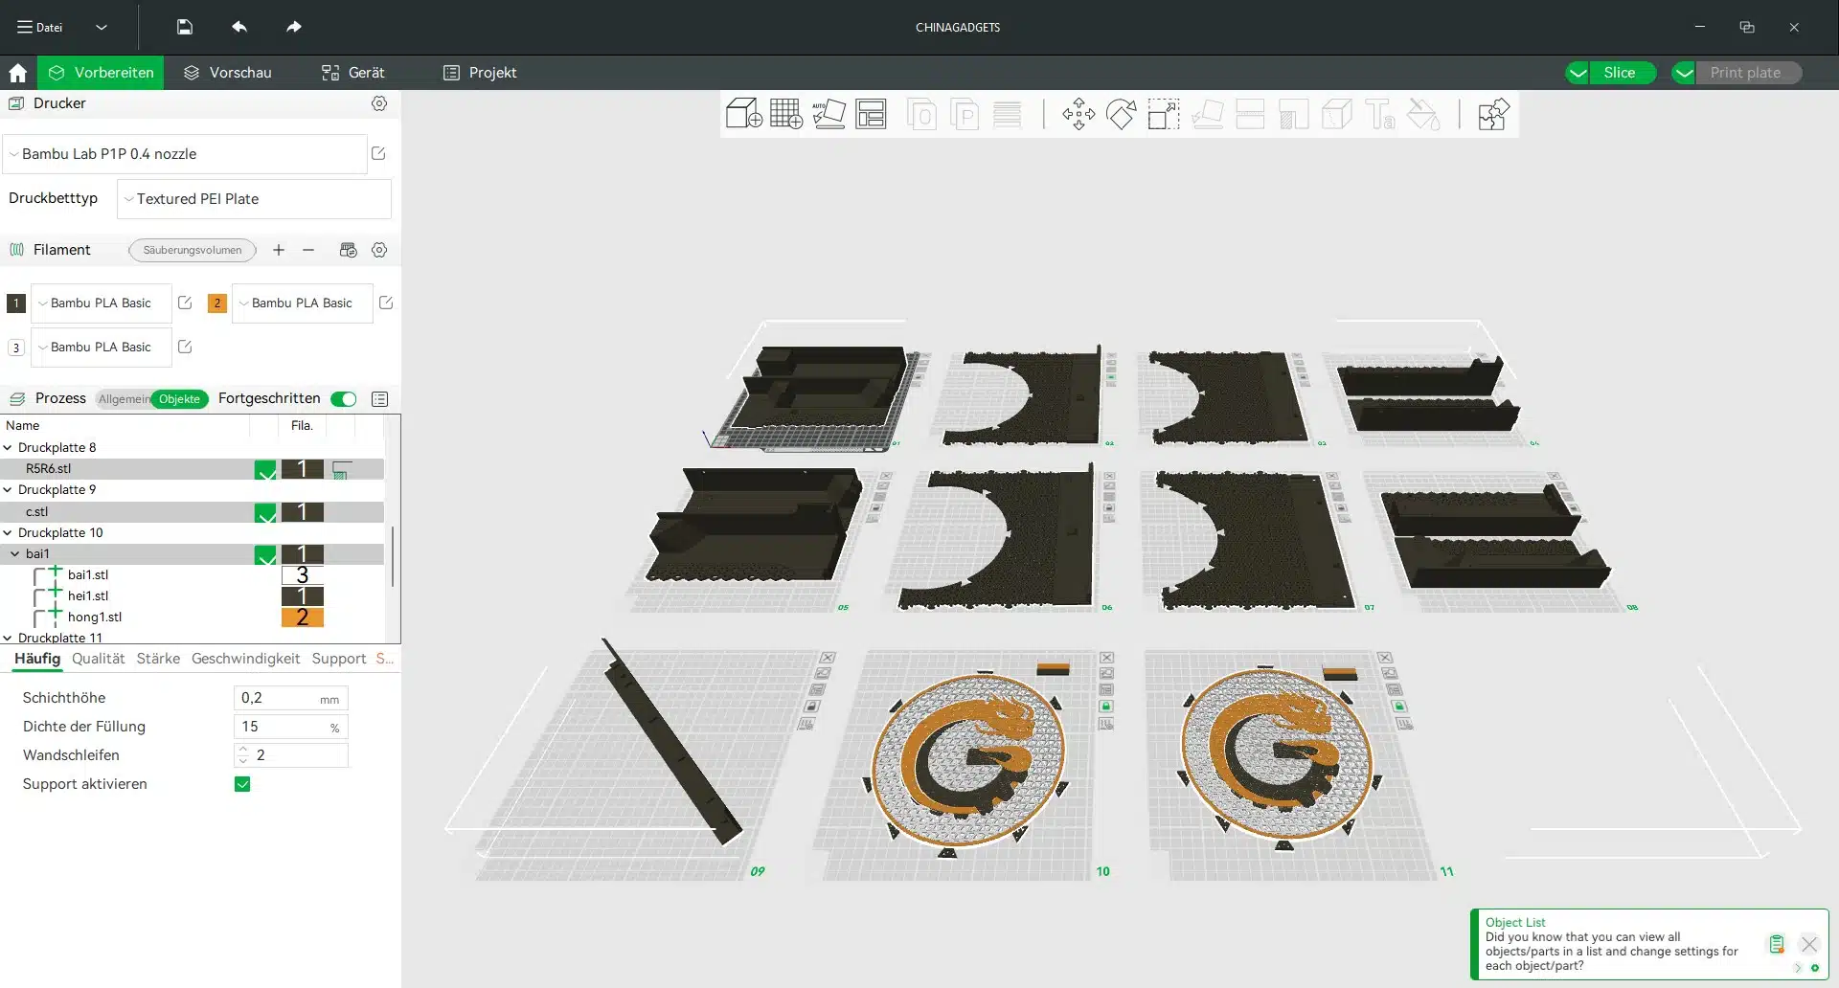This screenshot has width=1839, height=988.
Task: Edit filament 1 preset icon
Action: (185, 303)
